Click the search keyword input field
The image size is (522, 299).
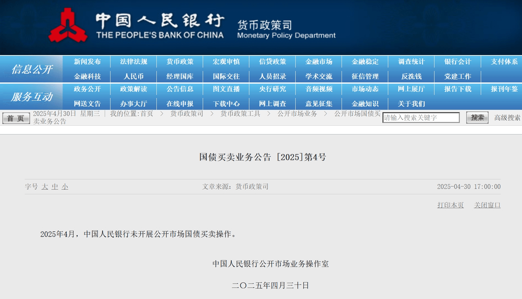[x=421, y=118]
